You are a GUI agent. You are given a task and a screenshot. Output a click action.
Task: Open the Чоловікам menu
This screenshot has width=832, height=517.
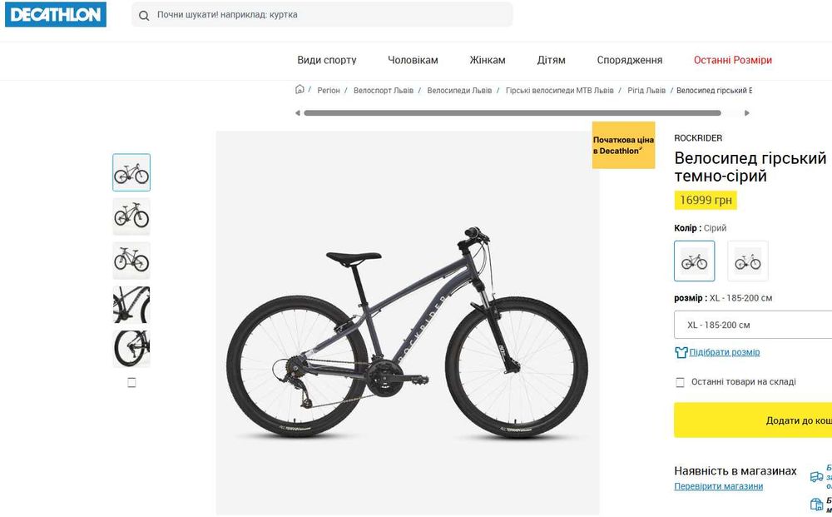coord(413,60)
